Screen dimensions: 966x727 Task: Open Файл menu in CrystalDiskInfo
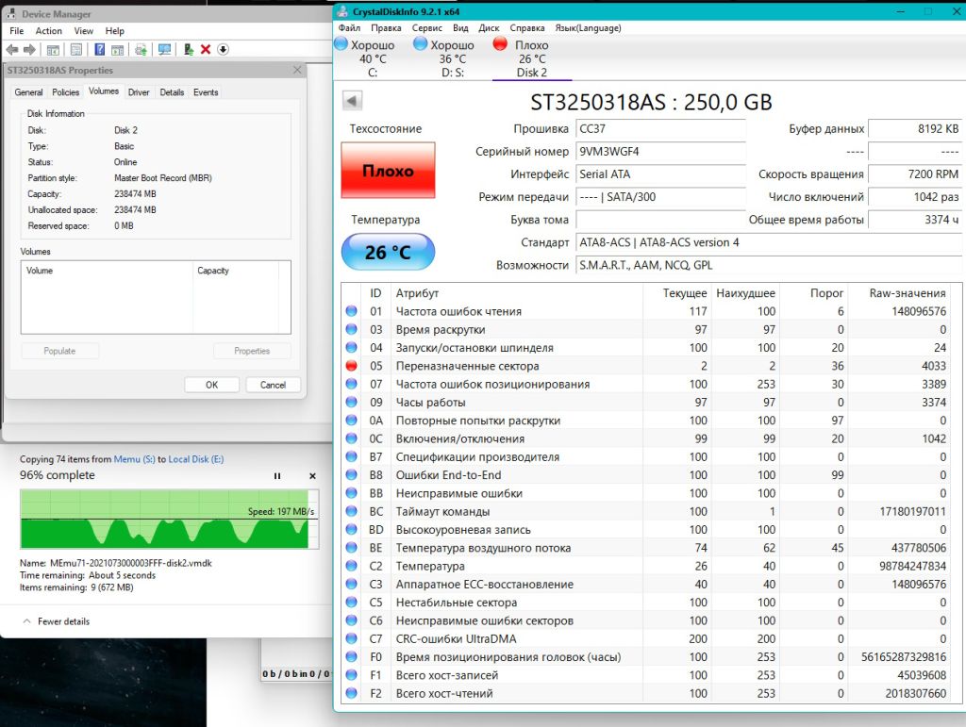click(349, 27)
